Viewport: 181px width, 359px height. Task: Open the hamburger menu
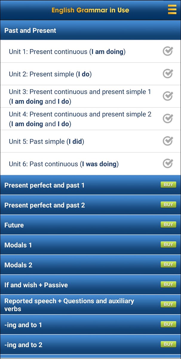click(x=172, y=10)
